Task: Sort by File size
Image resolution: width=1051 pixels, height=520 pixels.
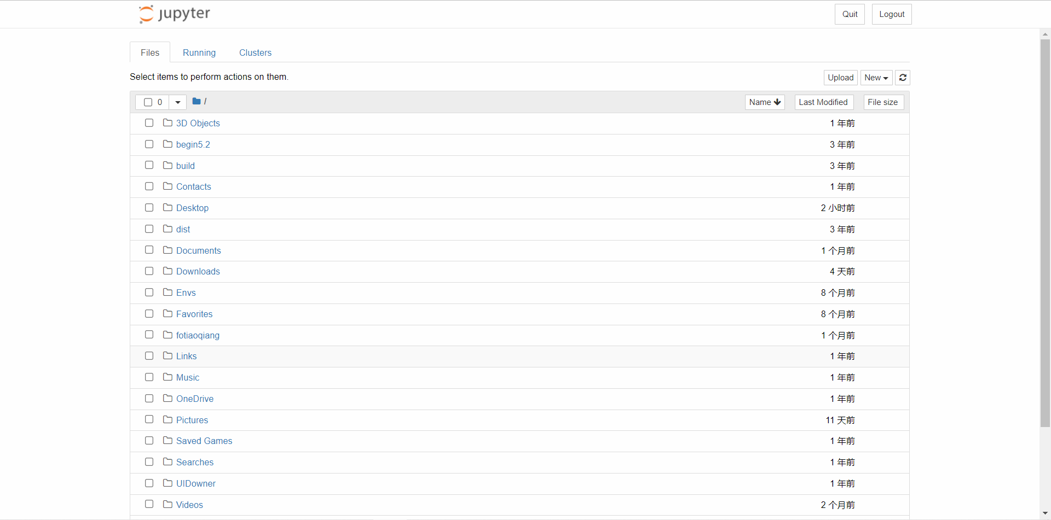Action: [883, 102]
